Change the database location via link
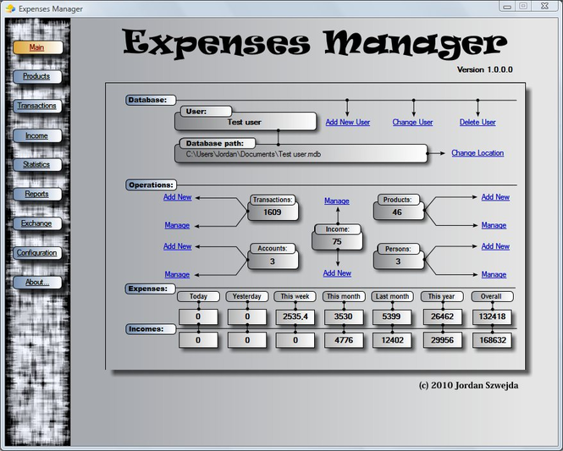 477,153
